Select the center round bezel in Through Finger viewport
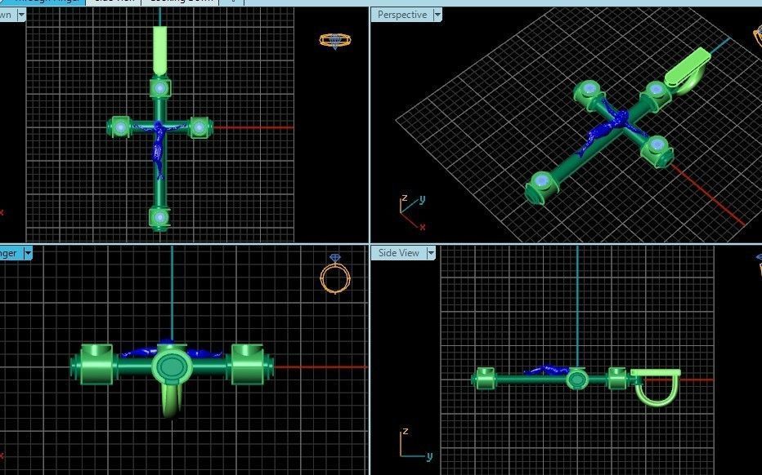Image resolution: width=762 pixels, height=475 pixels. click(172, 366)
